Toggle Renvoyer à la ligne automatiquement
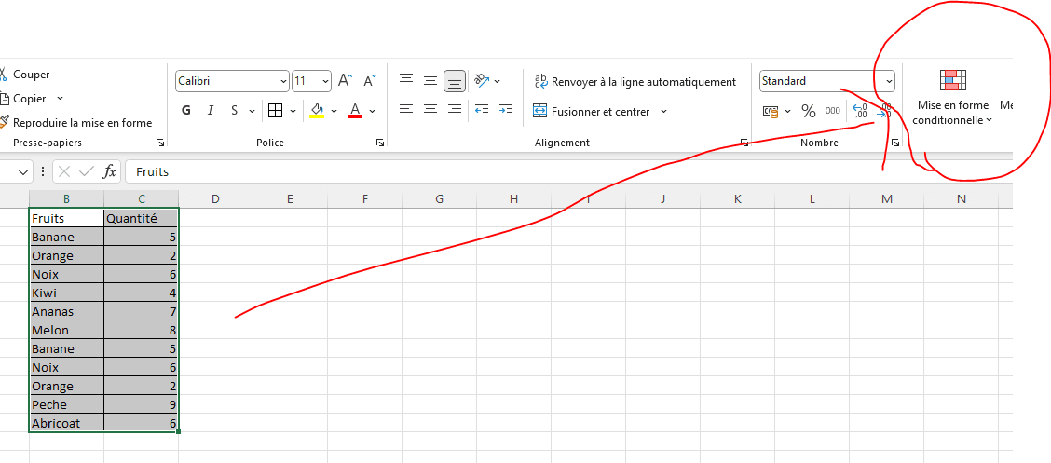The width and height of the screenshot is (1051, 463). (635, 82)
